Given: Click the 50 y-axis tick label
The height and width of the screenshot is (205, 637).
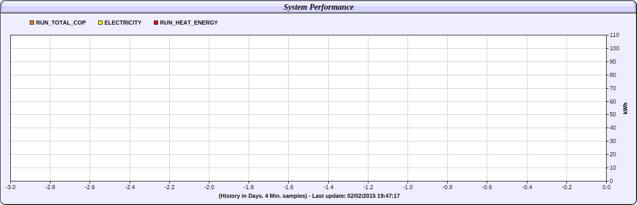Looking at the screenshot, I should [x=613, y=114].
